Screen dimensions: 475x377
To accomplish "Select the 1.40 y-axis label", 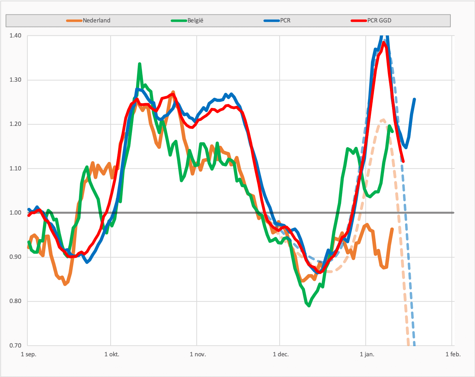I will tap(15, 35).
